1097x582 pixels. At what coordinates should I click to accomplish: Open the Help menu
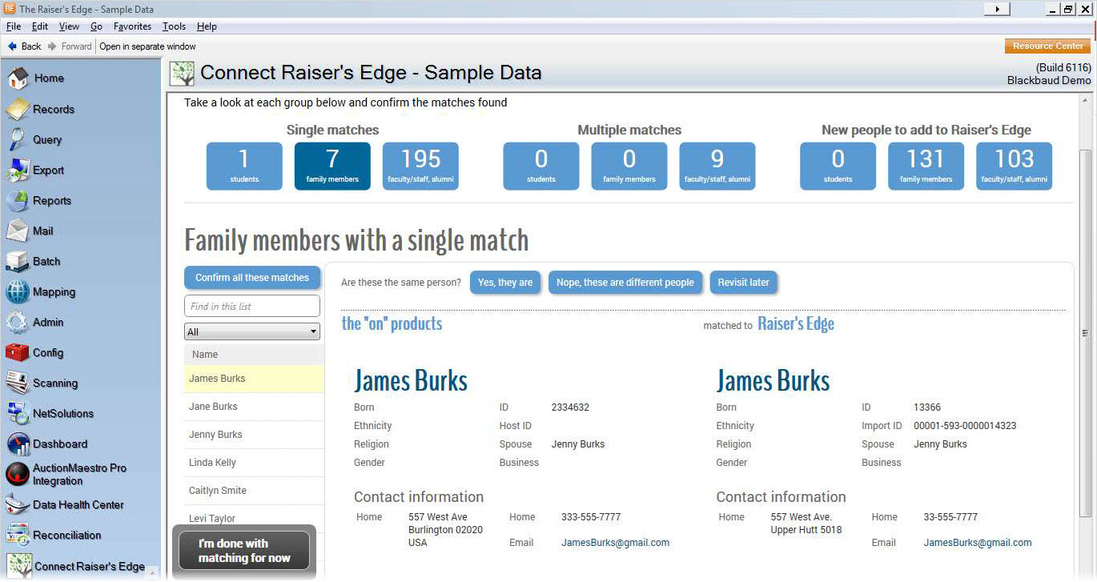pyautogui.click(x=207, y=26)
